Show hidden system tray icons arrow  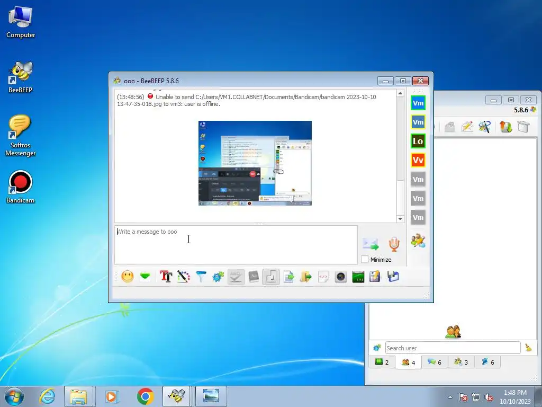point(450,397)
